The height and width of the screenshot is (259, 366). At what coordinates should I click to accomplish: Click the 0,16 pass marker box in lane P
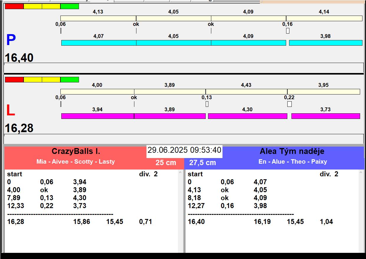tap(288, 31)
